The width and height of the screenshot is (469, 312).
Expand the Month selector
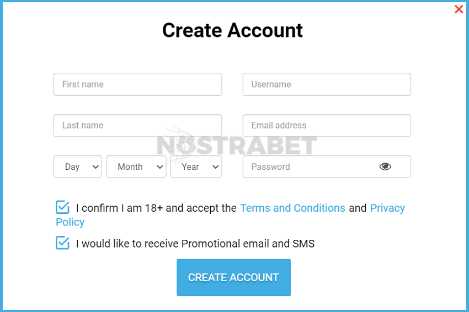136,167
